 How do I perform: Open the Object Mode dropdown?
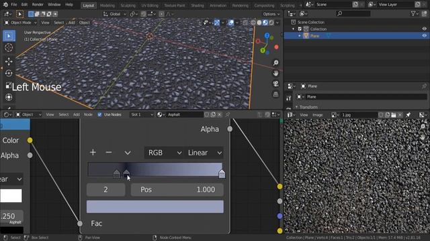[x=21, y=23]
